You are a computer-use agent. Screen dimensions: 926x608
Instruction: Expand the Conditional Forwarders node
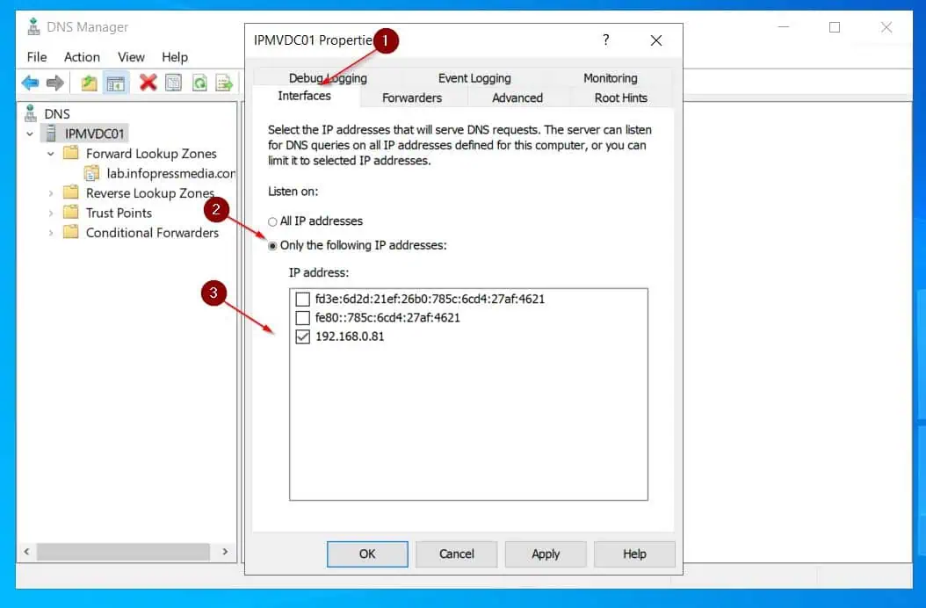51,233
